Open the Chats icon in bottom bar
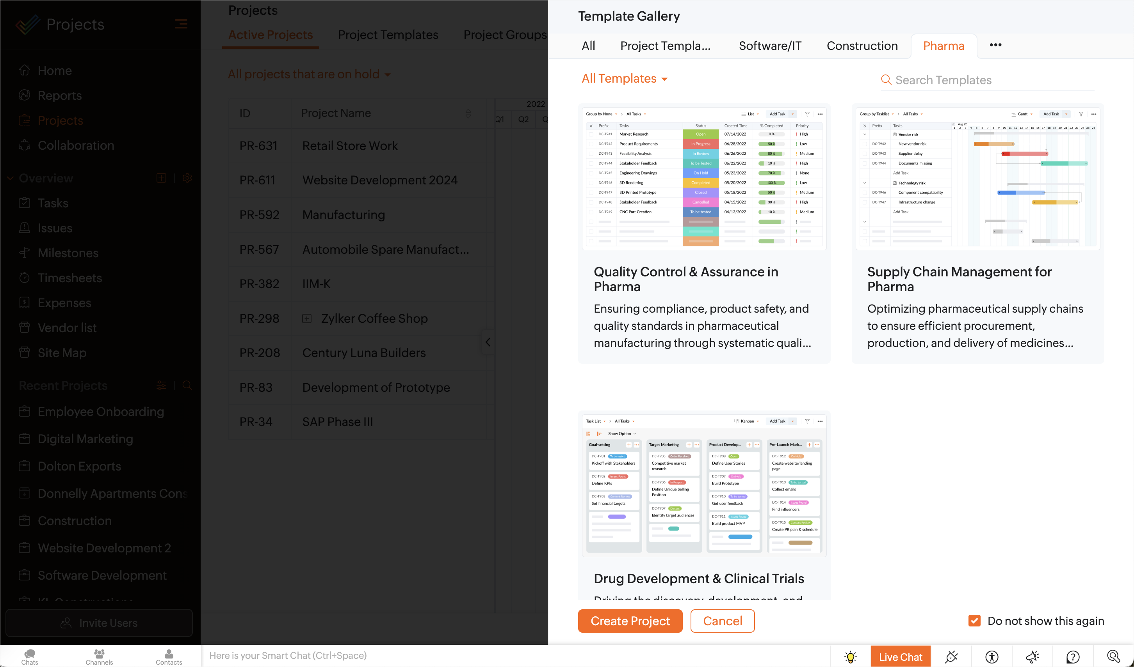The image size is (1134, 667). 30,656
